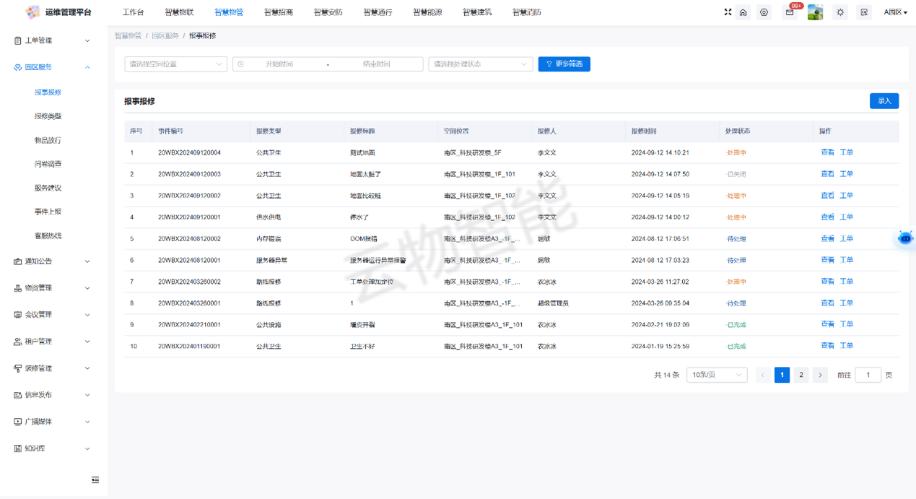Go to page 2 of the table
The height and width of the screenshot is (499, 916).
[x=801, y=375]
